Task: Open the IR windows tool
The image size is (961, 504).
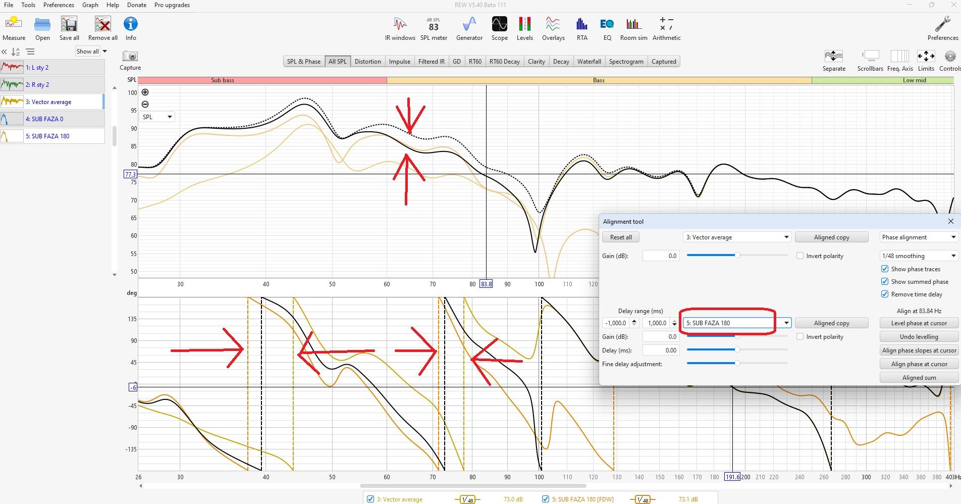Action: click(x=400, y=28)
